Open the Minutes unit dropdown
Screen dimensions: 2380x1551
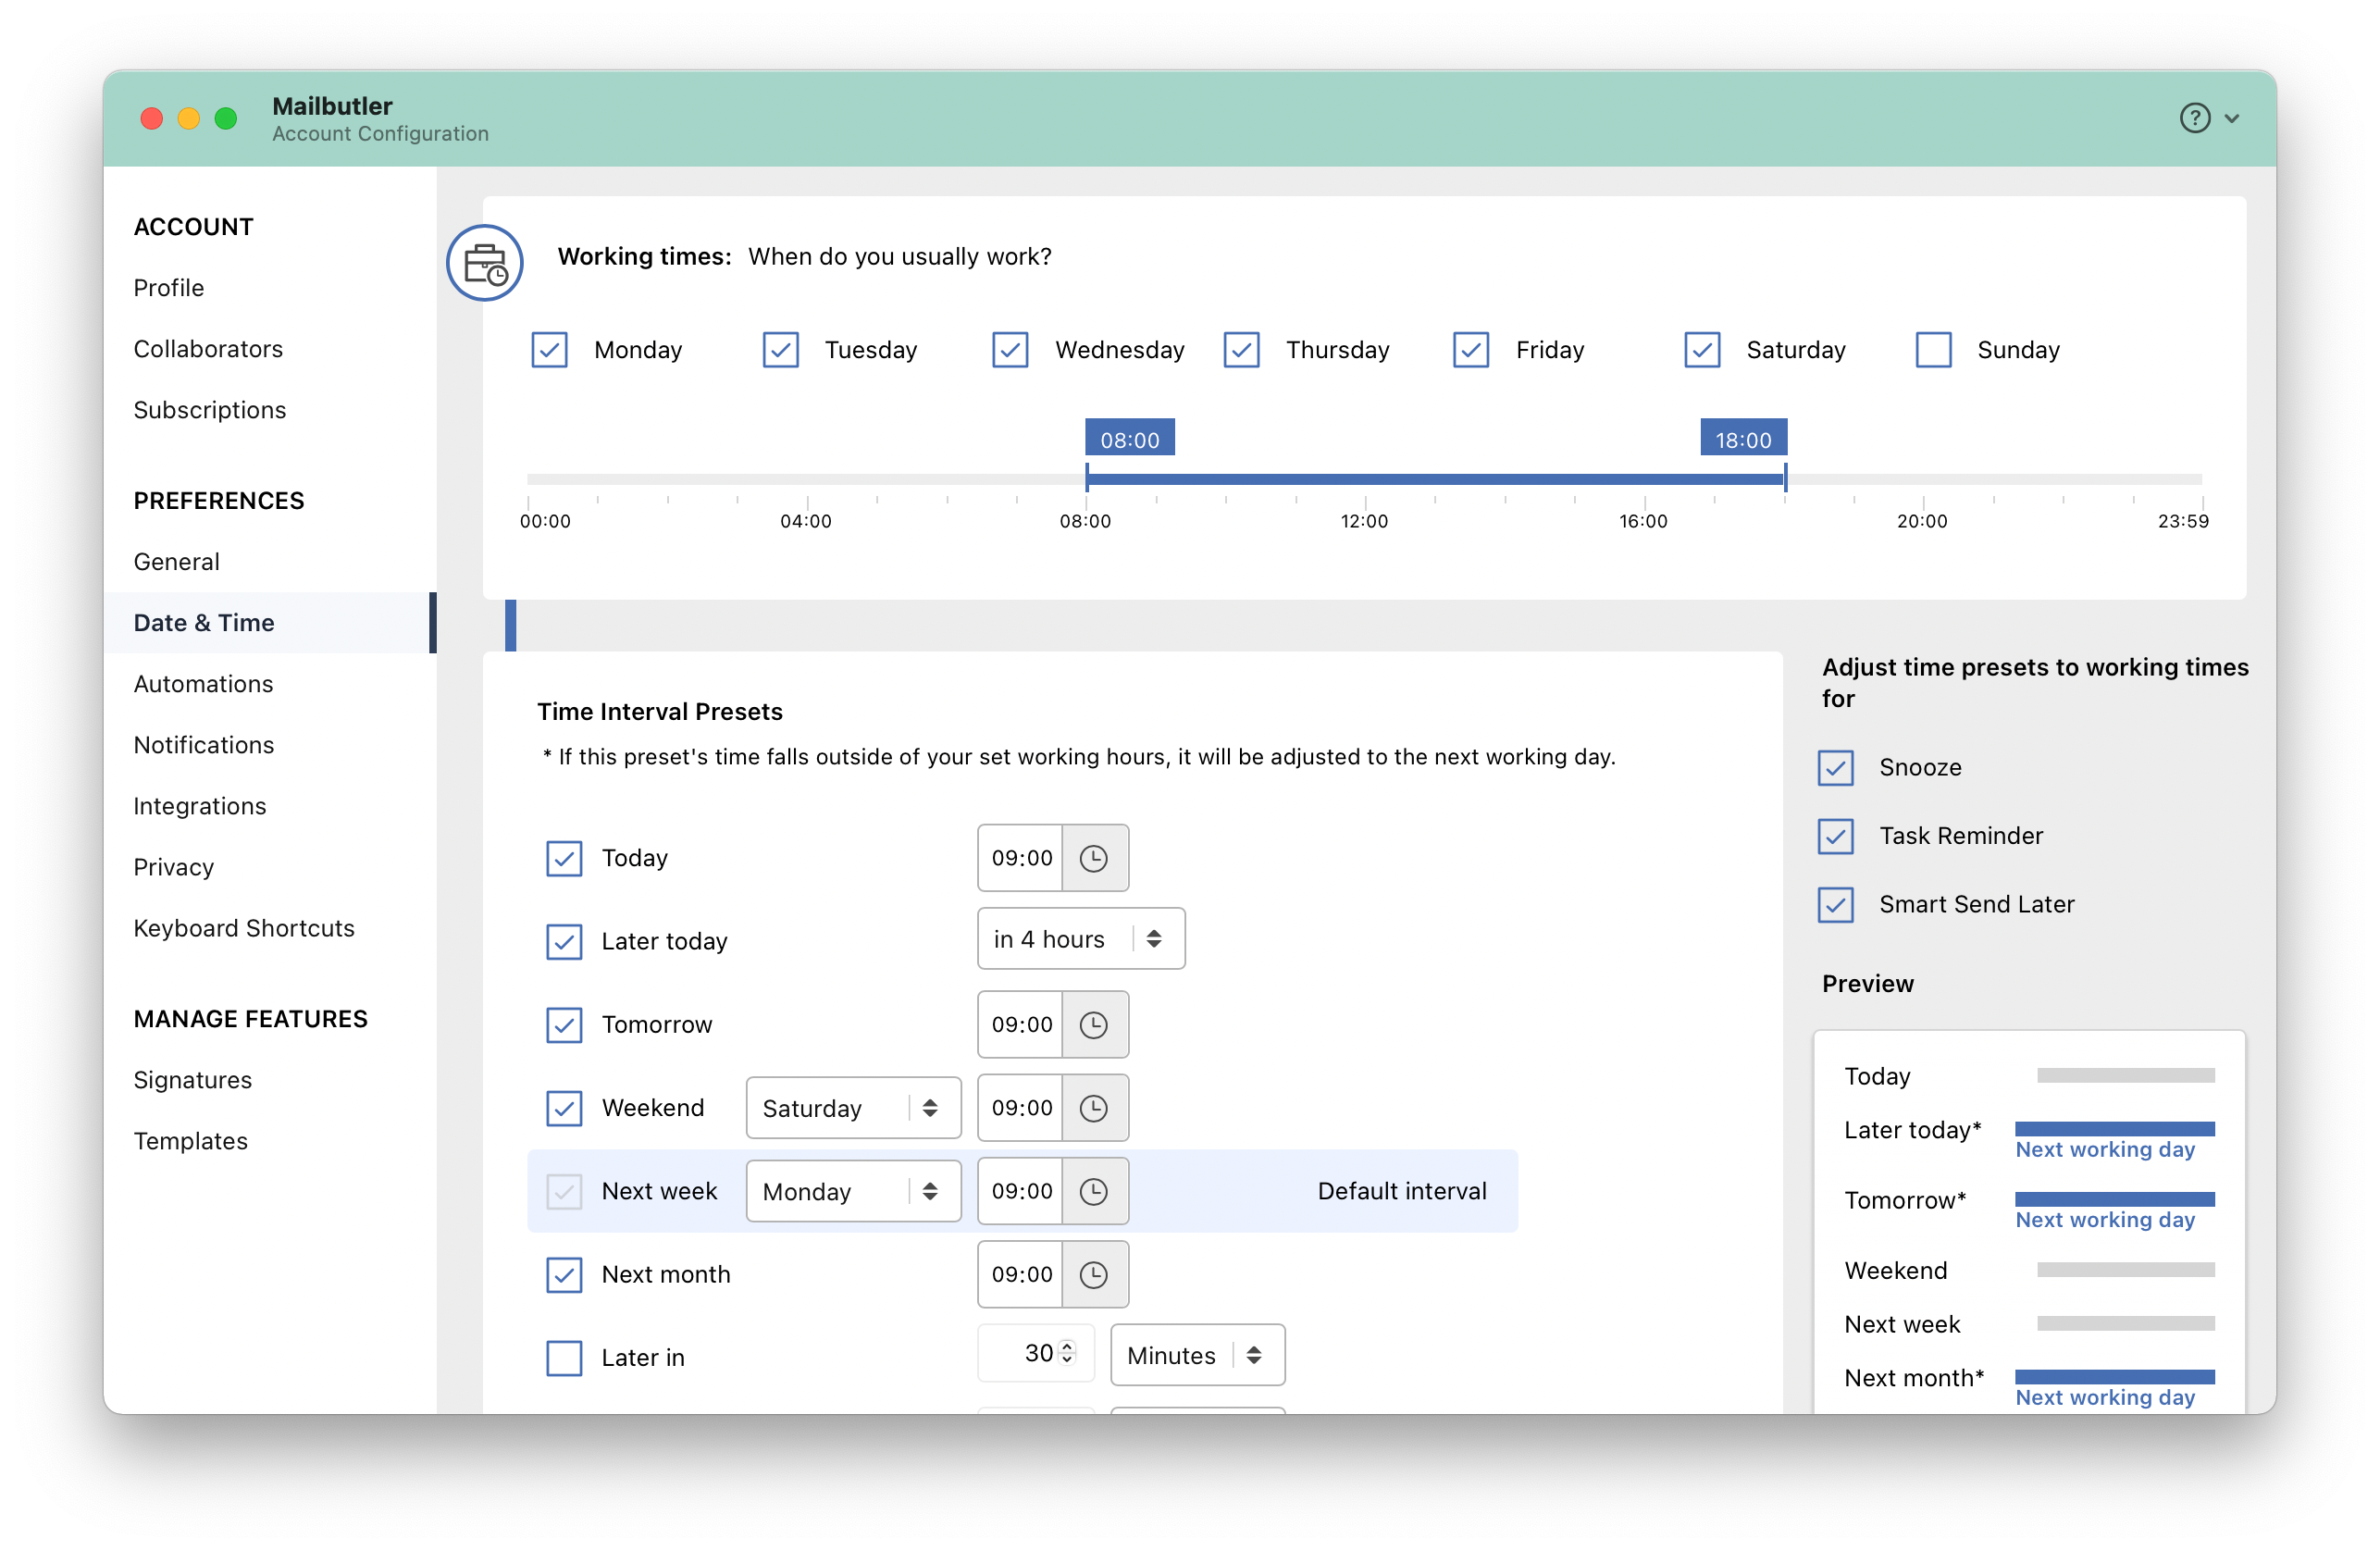(1198, 1355)
